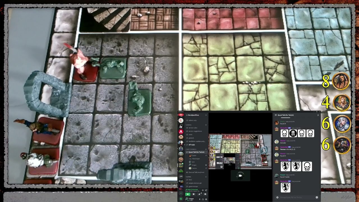This screenshot has width=359, height=202.
Task: Click the Kurgan username in chat
Action: pos(282,175)
